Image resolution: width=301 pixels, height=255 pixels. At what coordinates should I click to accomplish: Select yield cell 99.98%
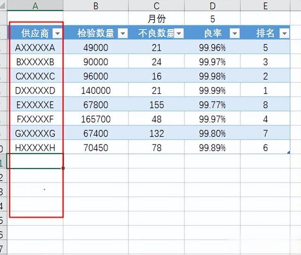[x=212, y=76]
